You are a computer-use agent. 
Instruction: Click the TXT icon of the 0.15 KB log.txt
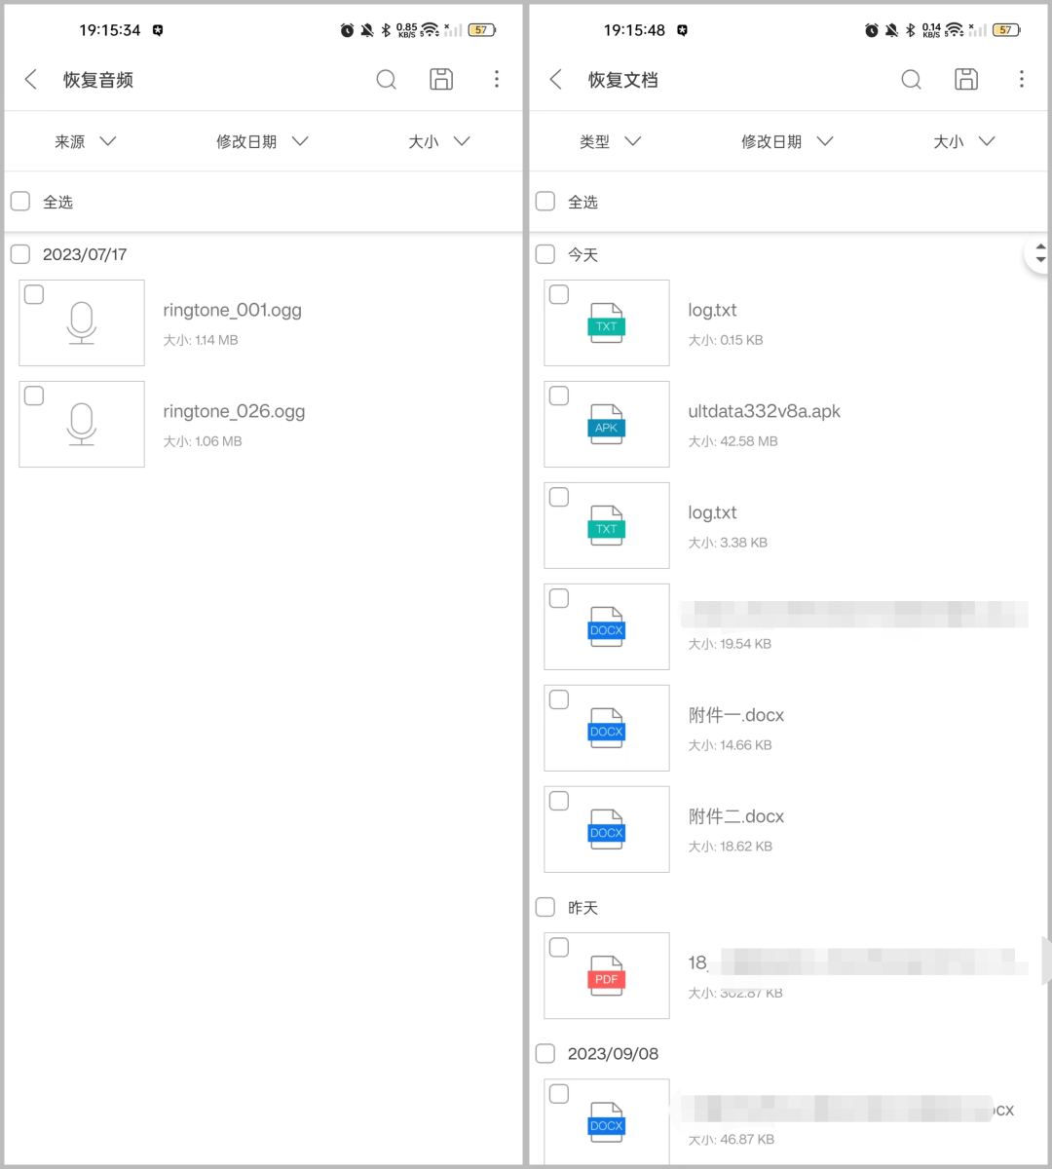[x=606, y=322]
